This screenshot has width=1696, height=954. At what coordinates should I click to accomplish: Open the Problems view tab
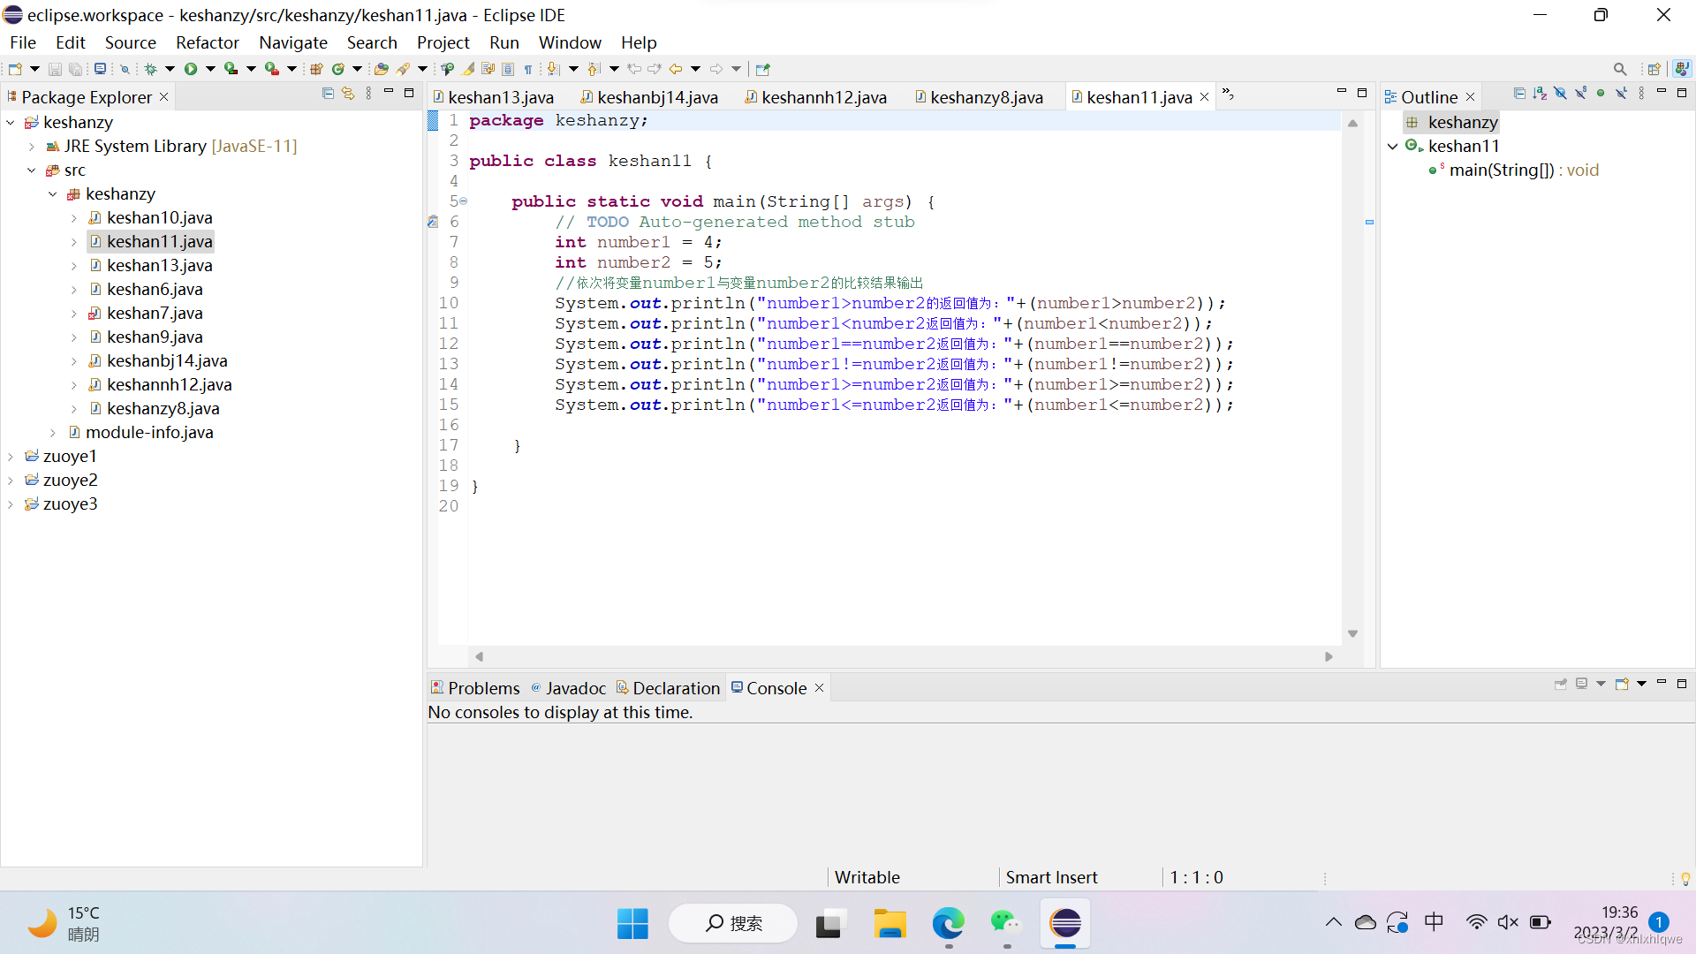[483, 688]
